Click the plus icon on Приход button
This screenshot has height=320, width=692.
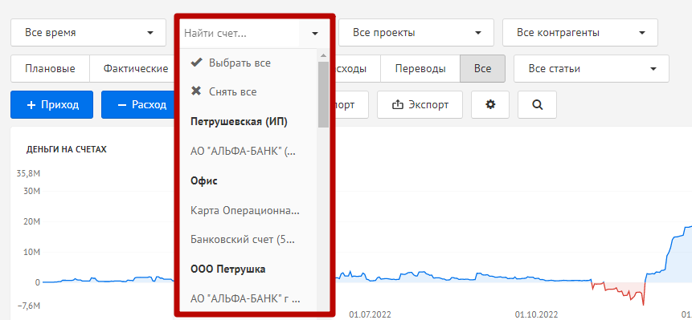31,105
